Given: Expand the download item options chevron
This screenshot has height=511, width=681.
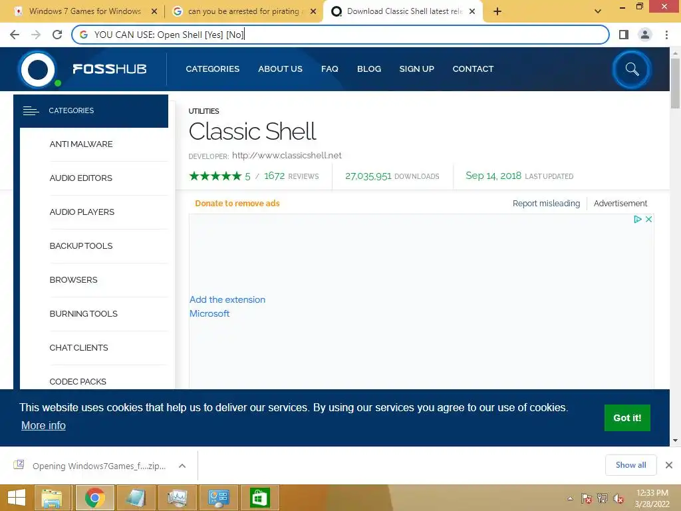Looking at the screenshot, I should 182,466.
